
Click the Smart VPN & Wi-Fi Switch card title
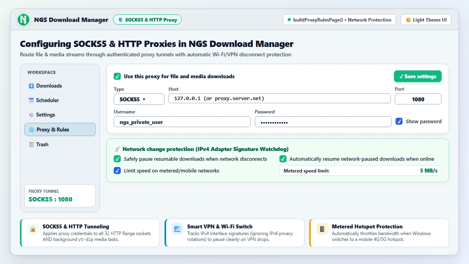click(x=220, y=226)
